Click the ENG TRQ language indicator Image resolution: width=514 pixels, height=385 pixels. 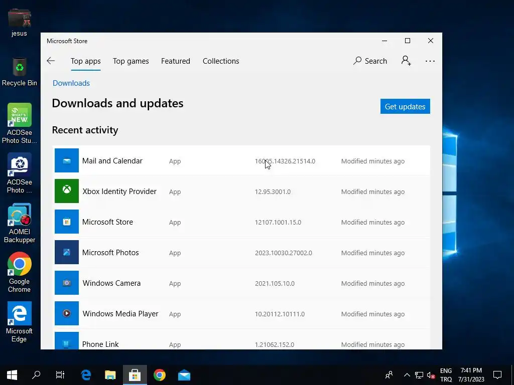(x=446, y=375)
